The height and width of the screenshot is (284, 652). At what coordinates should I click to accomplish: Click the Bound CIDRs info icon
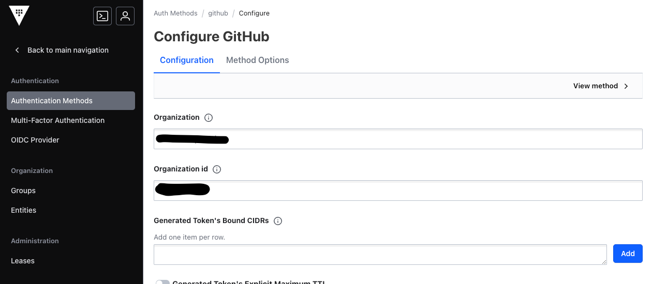tap(278, 221)
